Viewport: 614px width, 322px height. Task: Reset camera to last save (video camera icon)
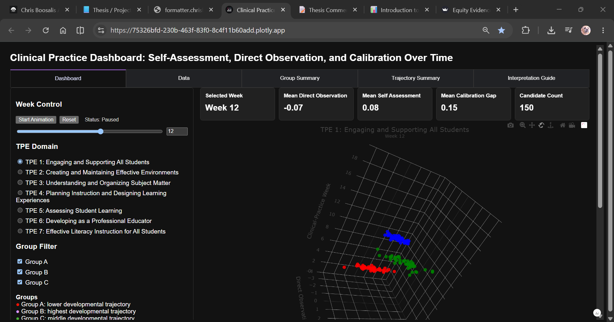[572, 125]
